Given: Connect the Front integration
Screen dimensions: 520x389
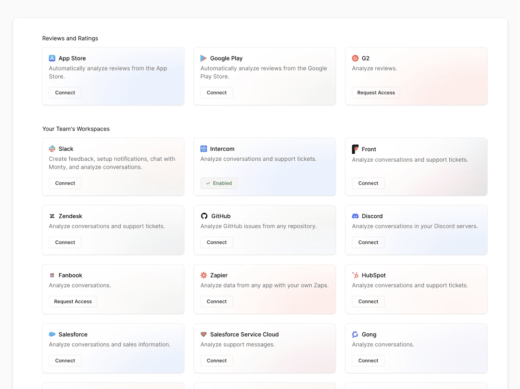Looking at the screenshot, I should [368, 183].
